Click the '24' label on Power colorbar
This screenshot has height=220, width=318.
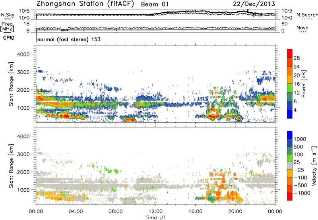click(x=297, y=67)
